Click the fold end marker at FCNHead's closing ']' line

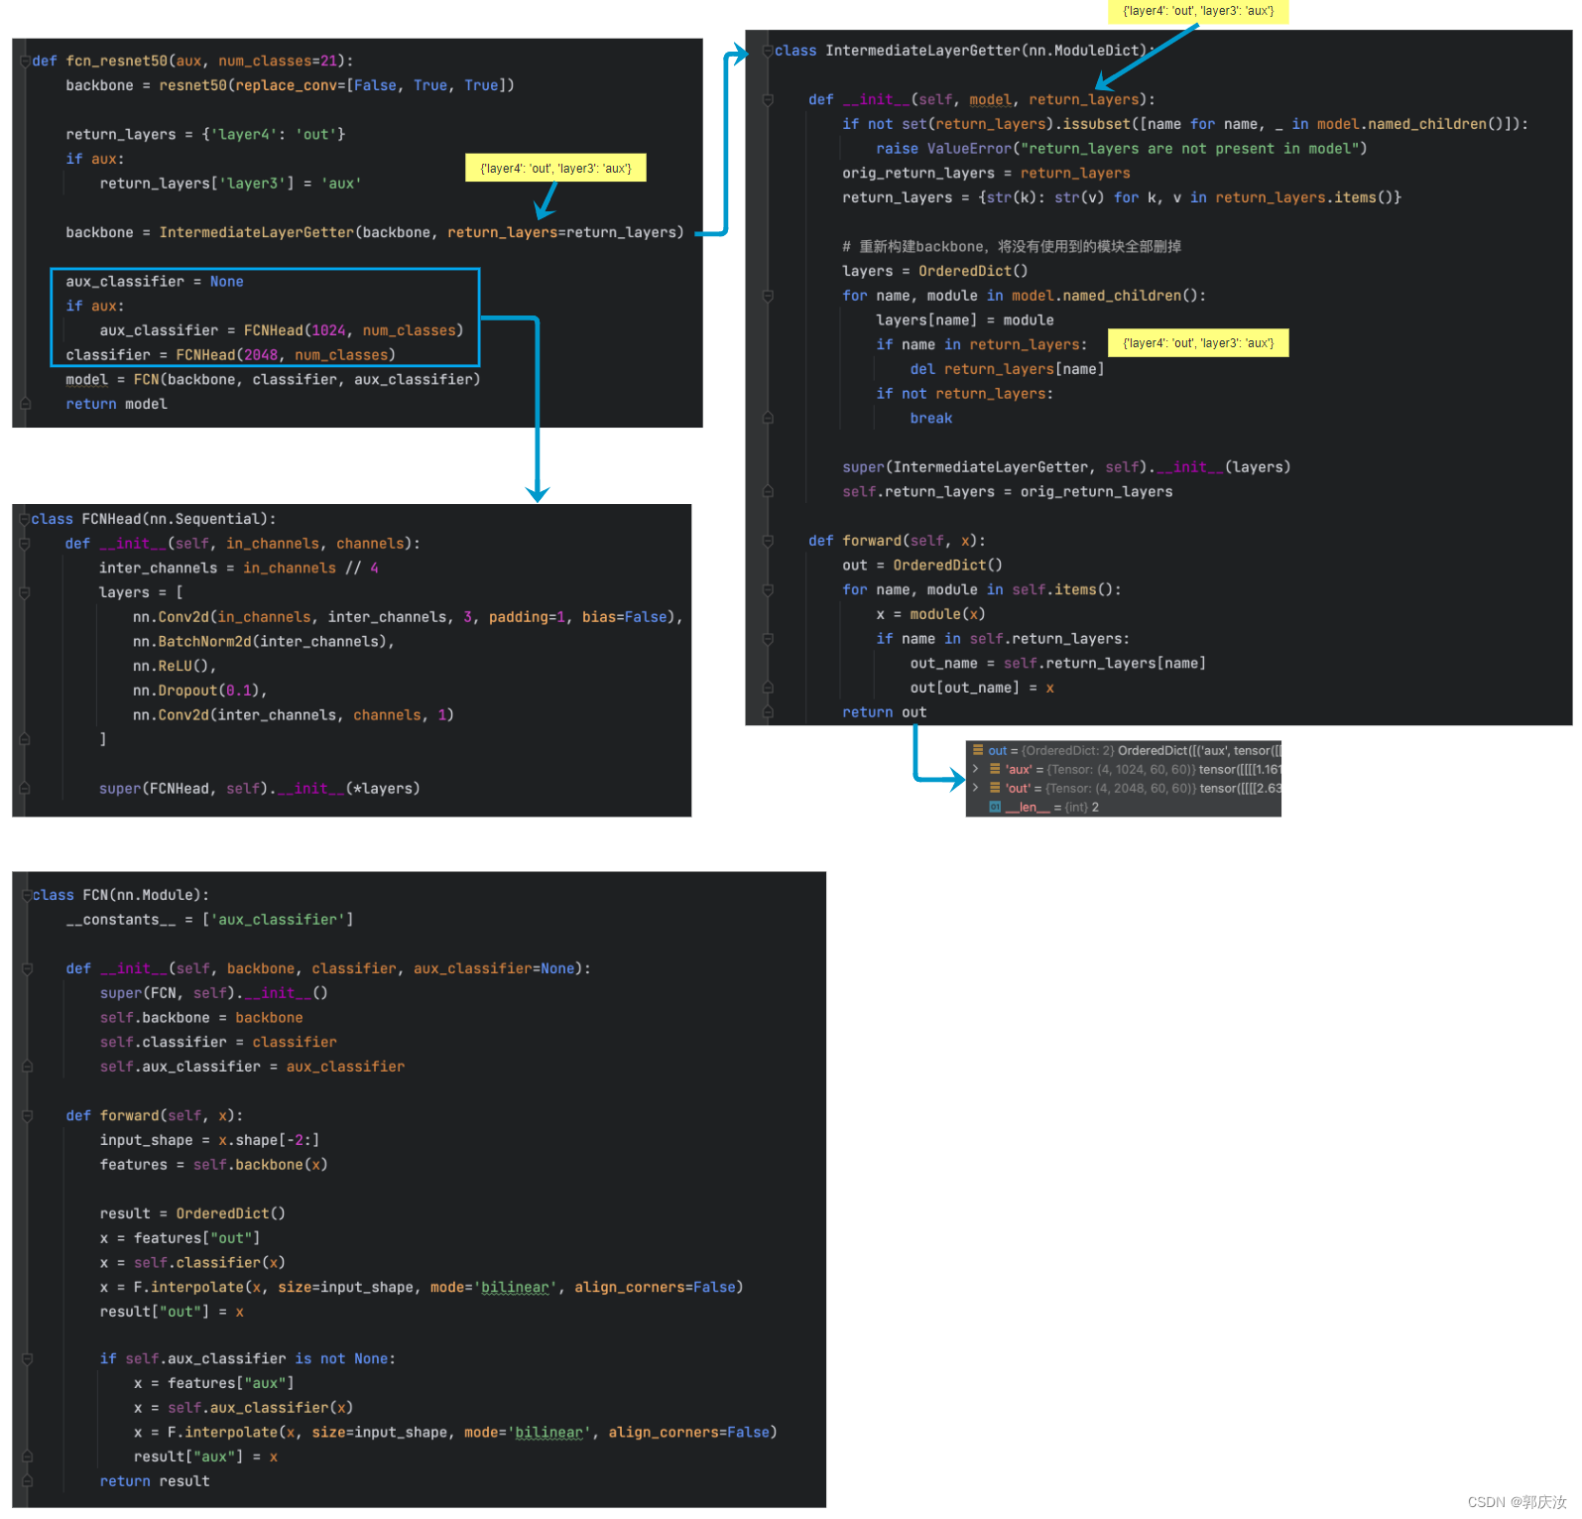click(25, 739)
